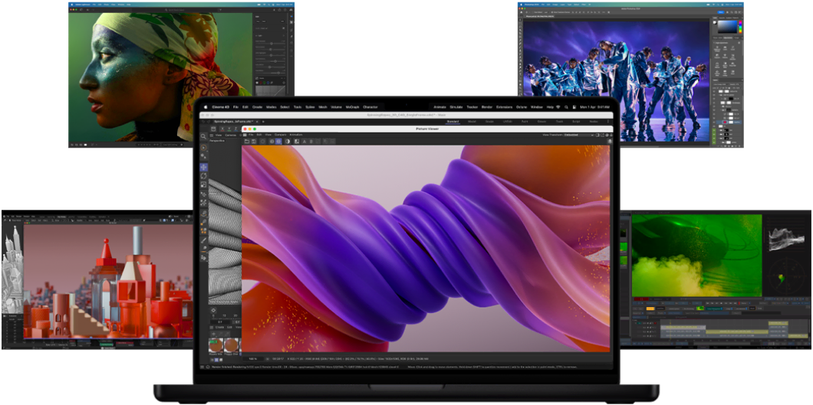Image resolution: width=813 pixels, height=405 pixels.
Task: Open the Picture Viewer Animation menu
Action: coord(295,135)
